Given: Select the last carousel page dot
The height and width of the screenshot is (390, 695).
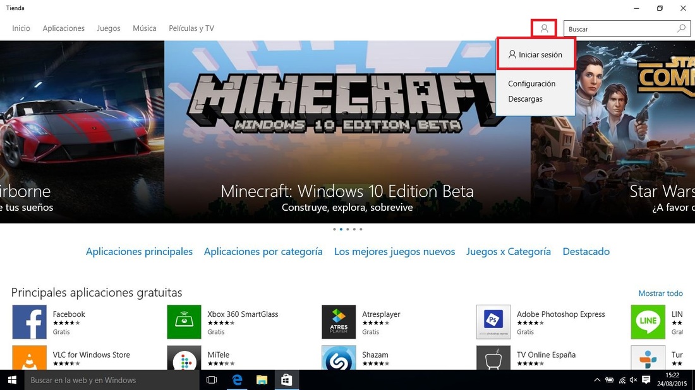Looking at the screenshot, I should tap(361, 229).
